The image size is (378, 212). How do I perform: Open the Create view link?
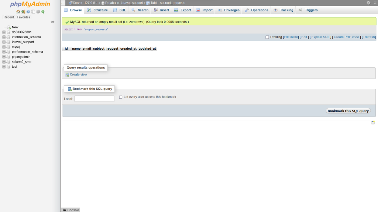78,74
